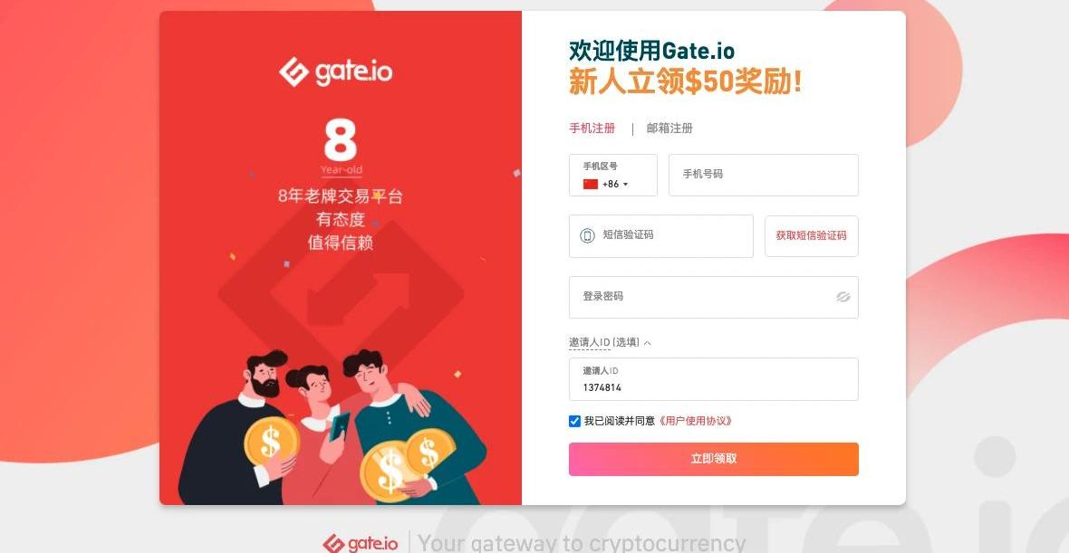Click the 获取短信验证码 button
Viewport: 1069px width, 553px height.
click(812, 235)
